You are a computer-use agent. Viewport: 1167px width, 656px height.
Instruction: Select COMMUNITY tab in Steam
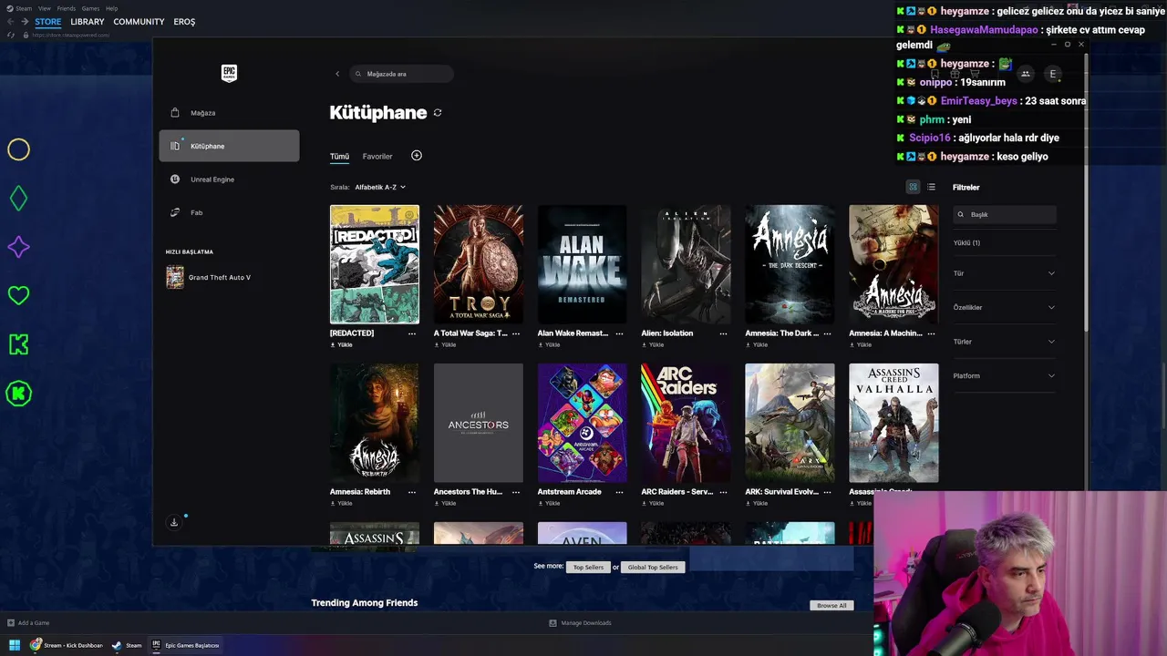point(139,22)
